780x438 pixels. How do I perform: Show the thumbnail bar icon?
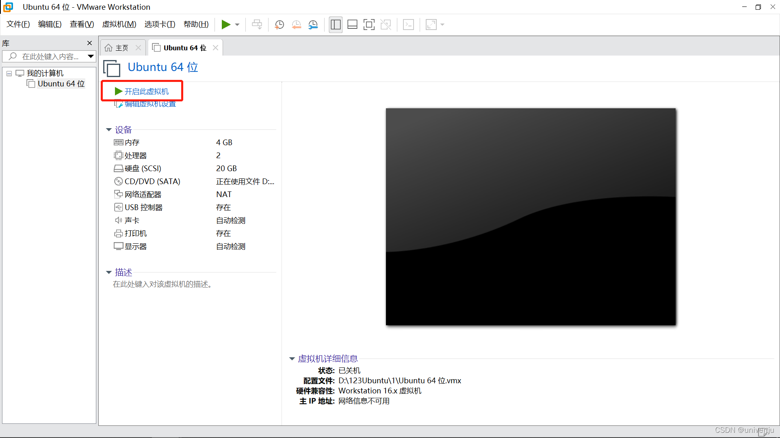point(352,24)
